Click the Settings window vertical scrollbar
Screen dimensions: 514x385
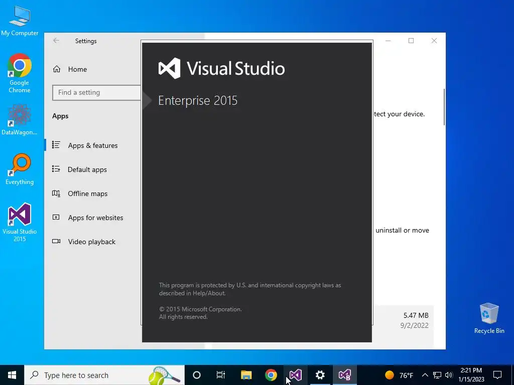(x=444, y=107)
